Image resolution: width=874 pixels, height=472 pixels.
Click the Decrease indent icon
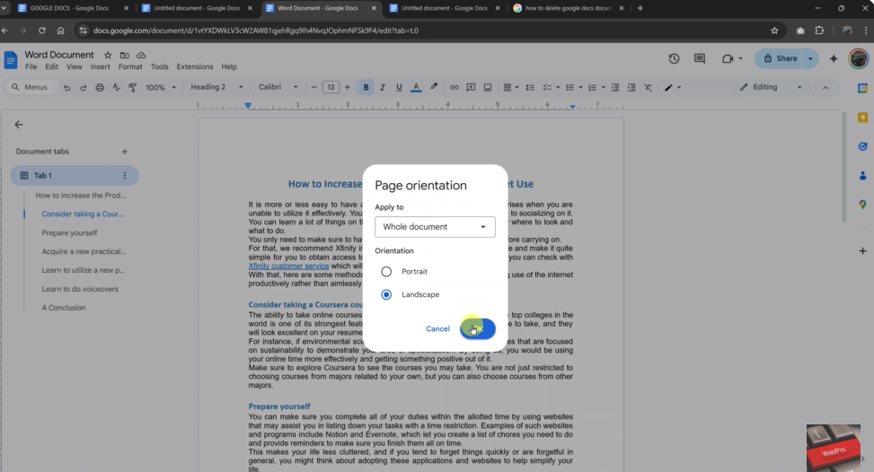point(615,87)
